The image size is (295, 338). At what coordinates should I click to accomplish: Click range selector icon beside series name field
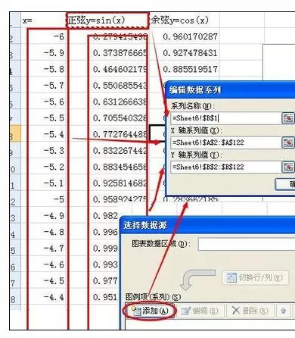288,118
